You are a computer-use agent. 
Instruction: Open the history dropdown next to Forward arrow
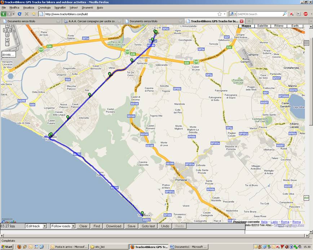pos(14,14)
